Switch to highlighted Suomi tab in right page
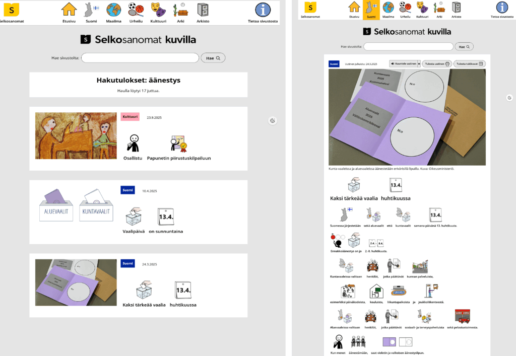Viewport: 516px width, 356px height. point(371,10)
